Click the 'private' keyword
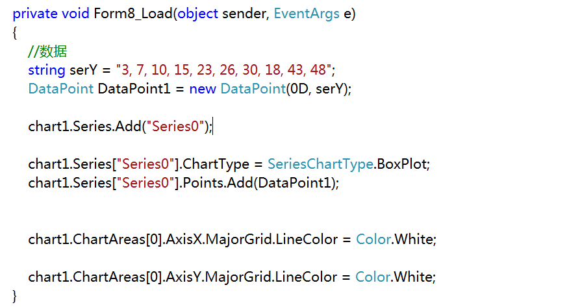This screenshot has width=567, height=307. [x=34, y=14]
